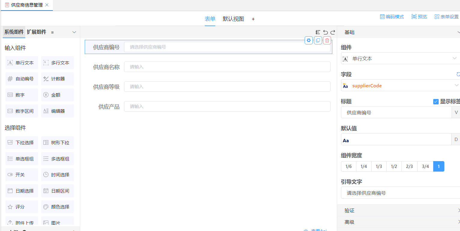Add the 颜色选择 color picker component
This screenshot has height=231, width=460.
[57, 207]
